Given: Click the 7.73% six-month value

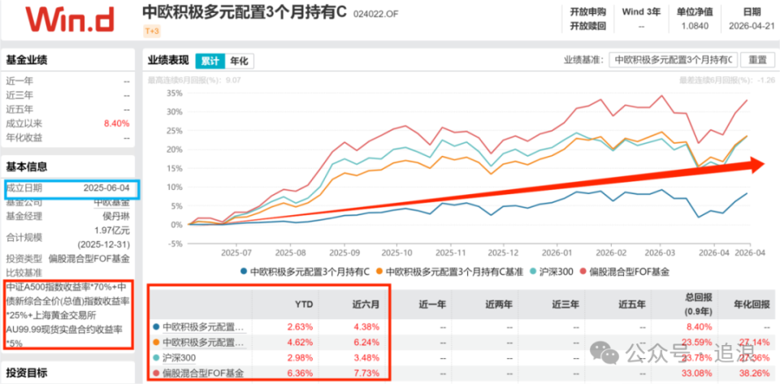Looking at the screenshot, I should point(367,373).
